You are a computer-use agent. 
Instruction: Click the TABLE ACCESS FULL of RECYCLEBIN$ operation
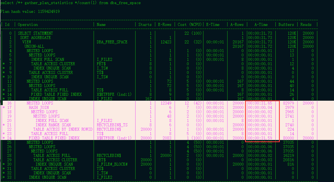52,156
